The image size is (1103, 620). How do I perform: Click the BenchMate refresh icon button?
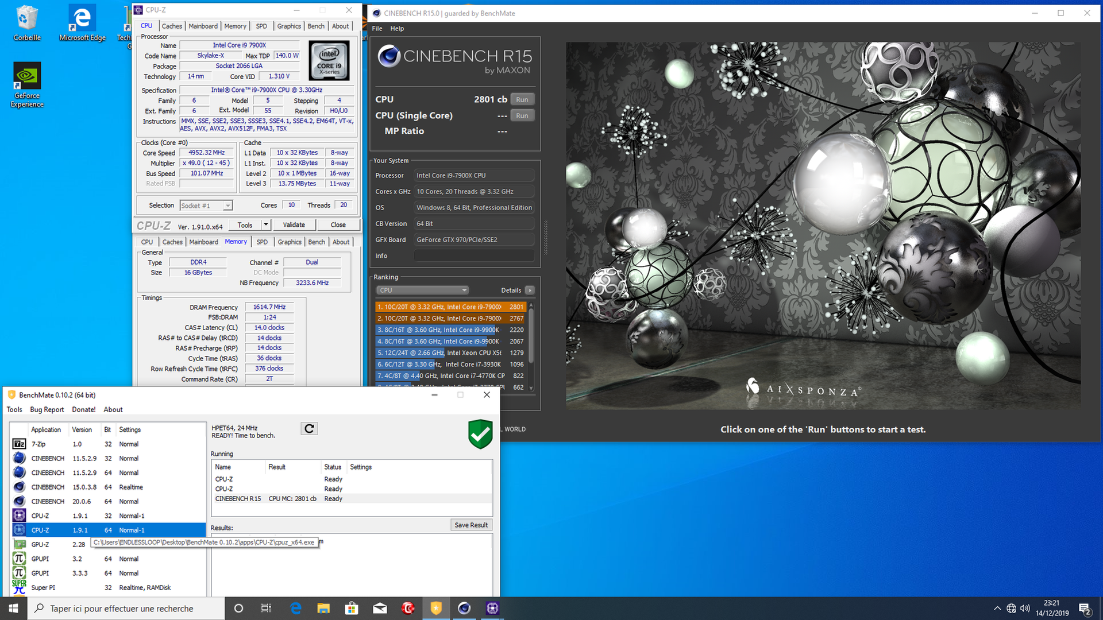309,429
